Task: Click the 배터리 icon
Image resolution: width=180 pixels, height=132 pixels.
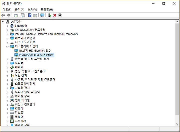Action: pos(12,67)
